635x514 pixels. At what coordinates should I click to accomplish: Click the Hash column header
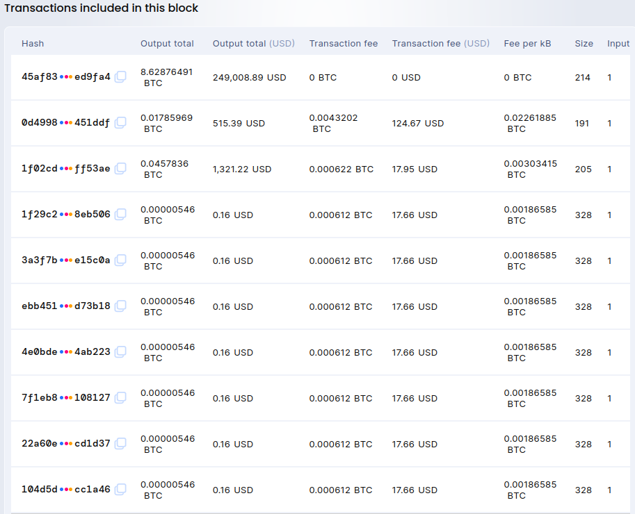pos(33,43)
